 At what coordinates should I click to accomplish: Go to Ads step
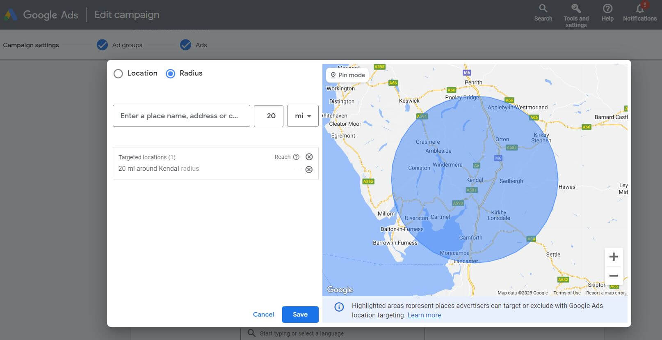click(201, 45)
